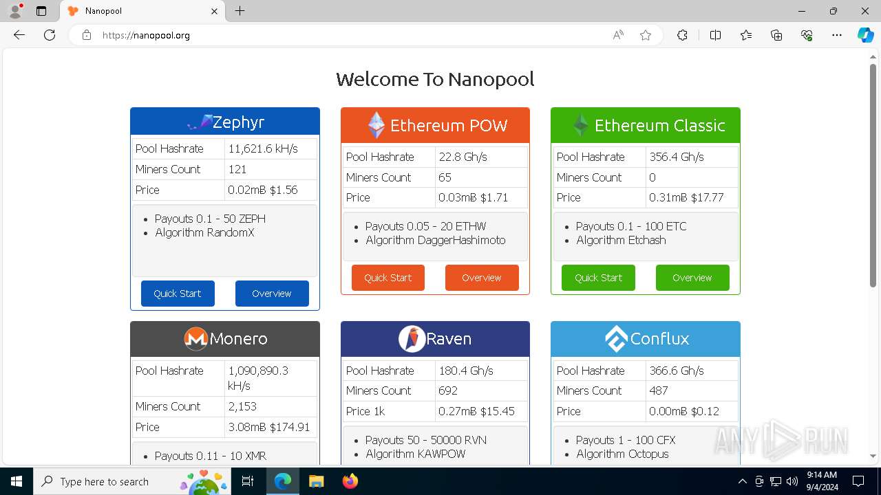
Task: View site information lock icon
Action: 87,35
